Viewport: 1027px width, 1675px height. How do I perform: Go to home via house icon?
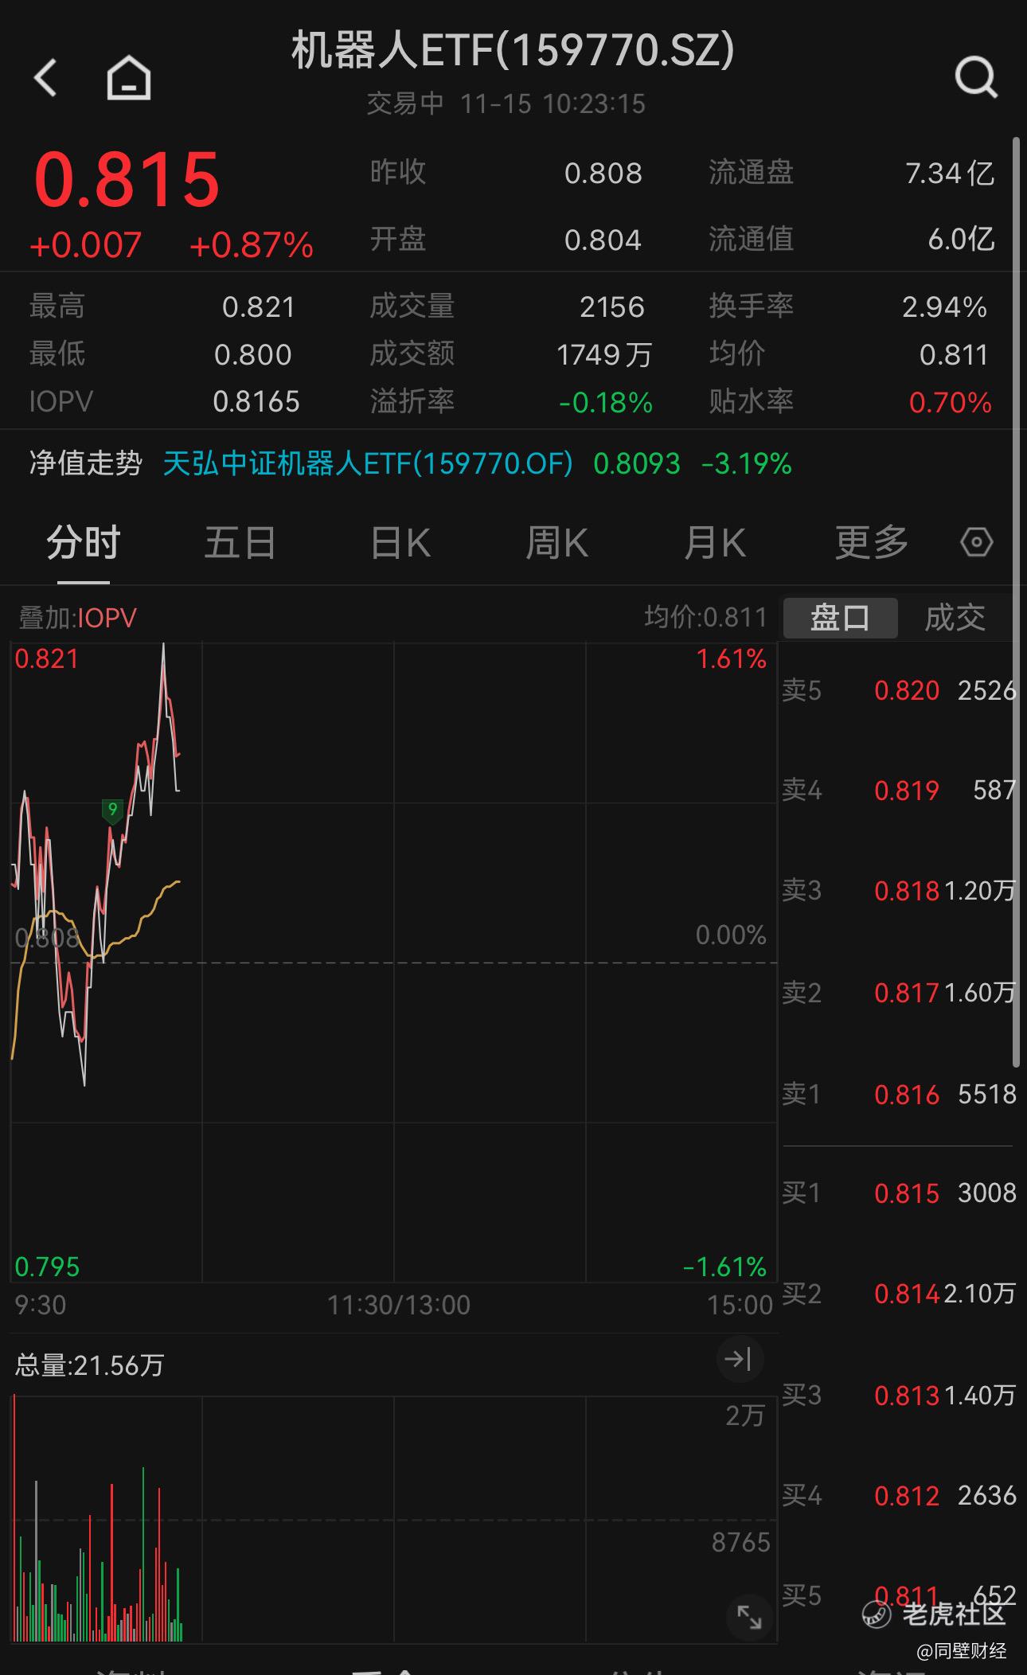129,78
